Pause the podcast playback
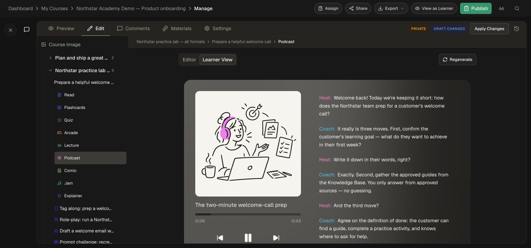The height and width of the screenshot is (248, 531). [248, 238]
